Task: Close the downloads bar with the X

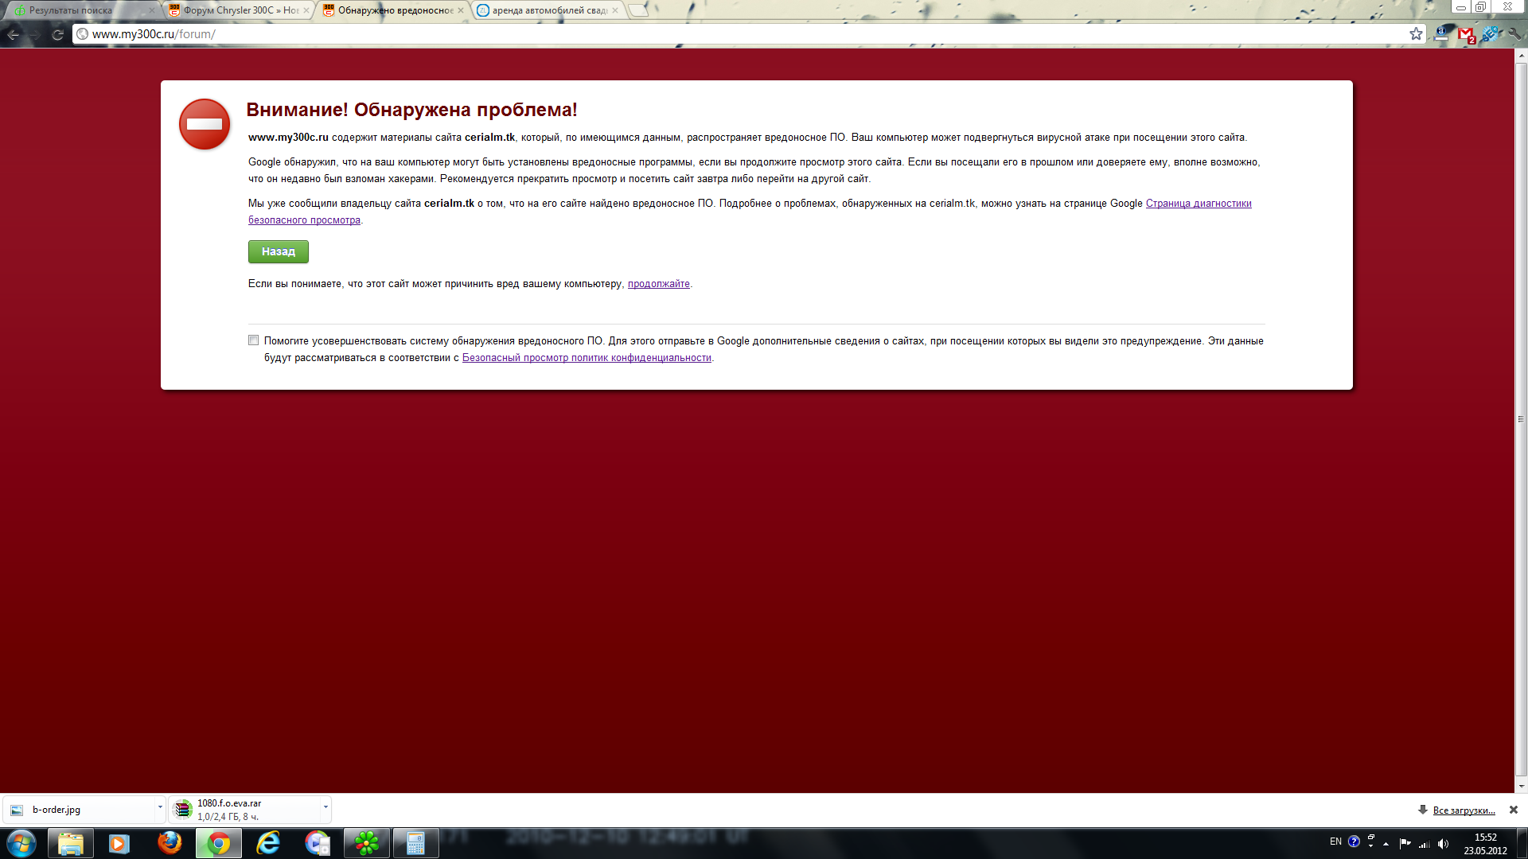Action: [1514, 810]
